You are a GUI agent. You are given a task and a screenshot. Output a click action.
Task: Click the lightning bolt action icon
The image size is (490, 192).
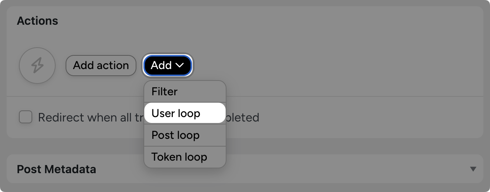click(37, 66)
